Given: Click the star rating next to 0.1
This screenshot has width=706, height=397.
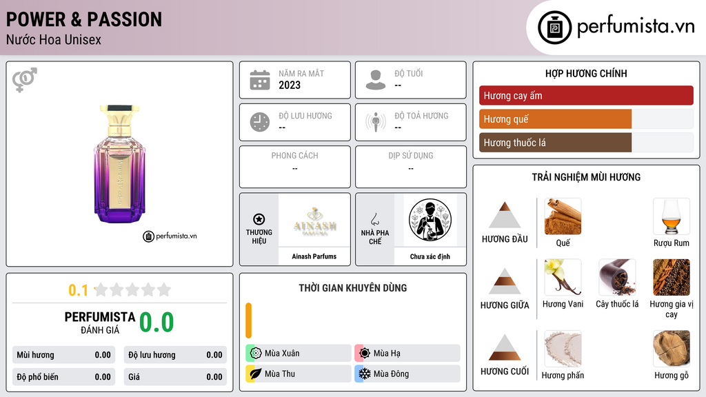Looking at the screenshot, I should (132, 290).
